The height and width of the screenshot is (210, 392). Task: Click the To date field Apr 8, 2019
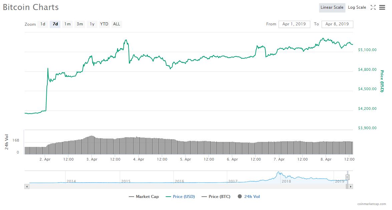[337, 24]
